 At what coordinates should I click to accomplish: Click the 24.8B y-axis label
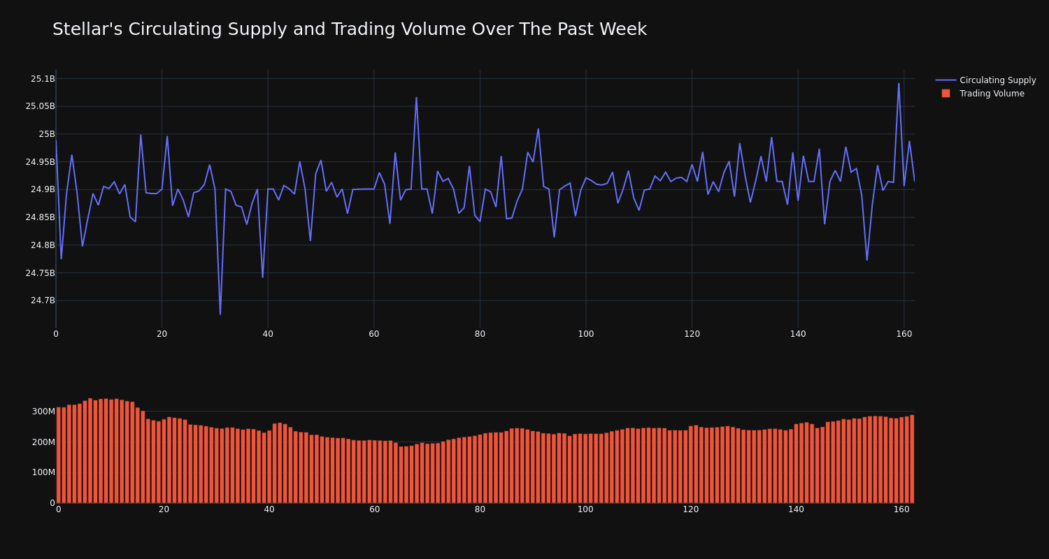tap(43, 245)
